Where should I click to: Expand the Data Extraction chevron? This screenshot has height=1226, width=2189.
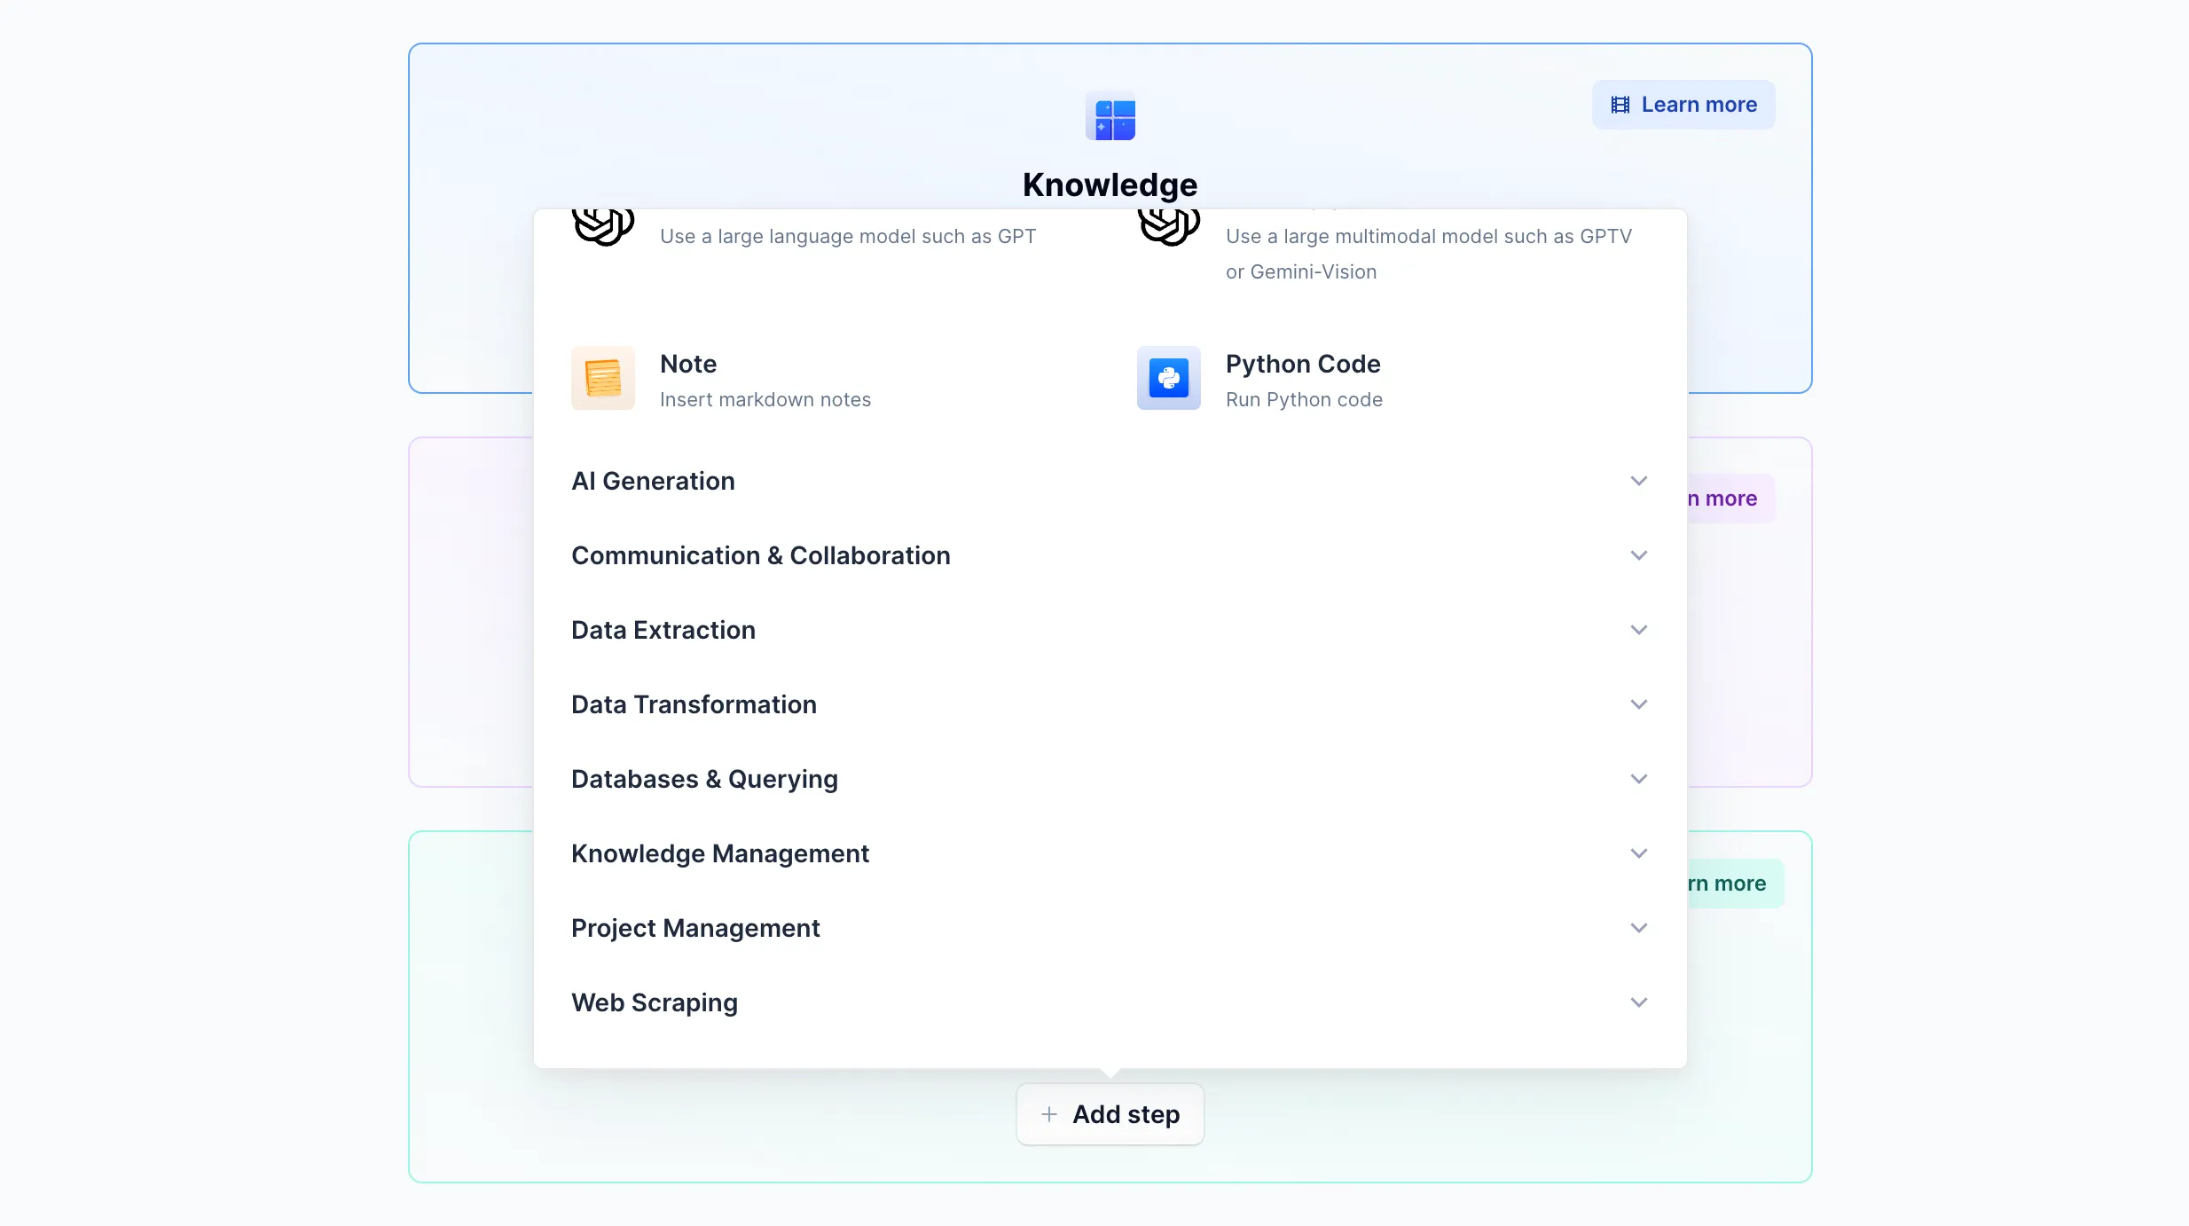pos(1638,630)
